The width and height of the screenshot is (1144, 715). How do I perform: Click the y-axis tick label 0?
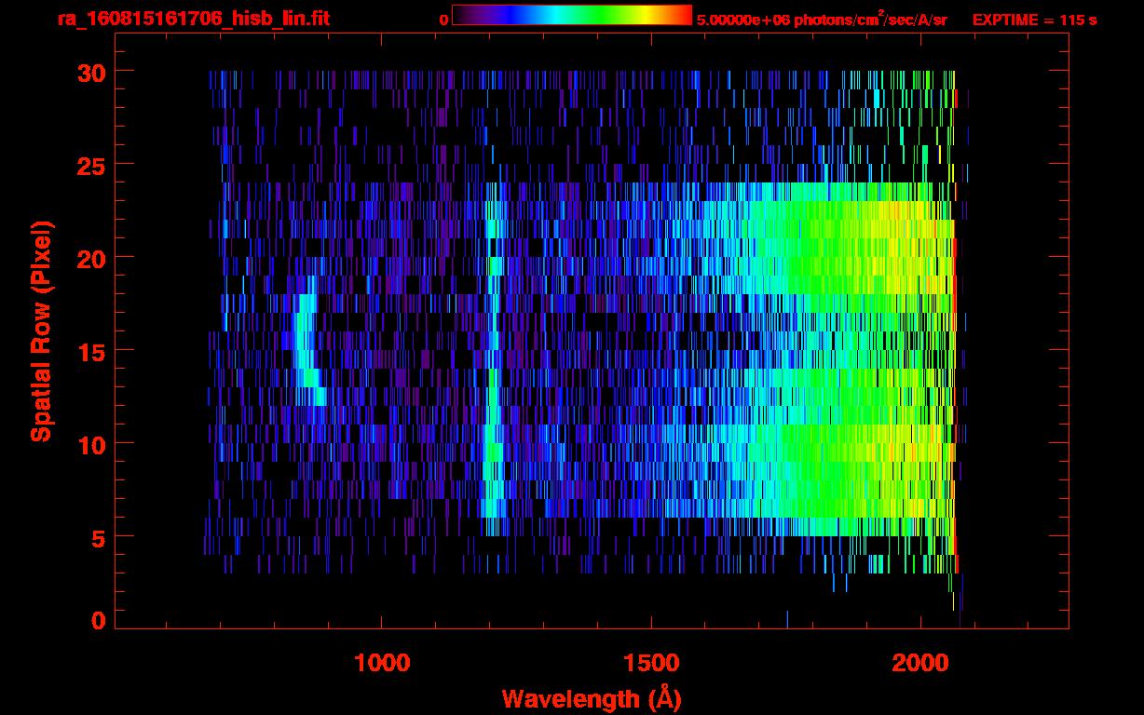pos(97,620)
